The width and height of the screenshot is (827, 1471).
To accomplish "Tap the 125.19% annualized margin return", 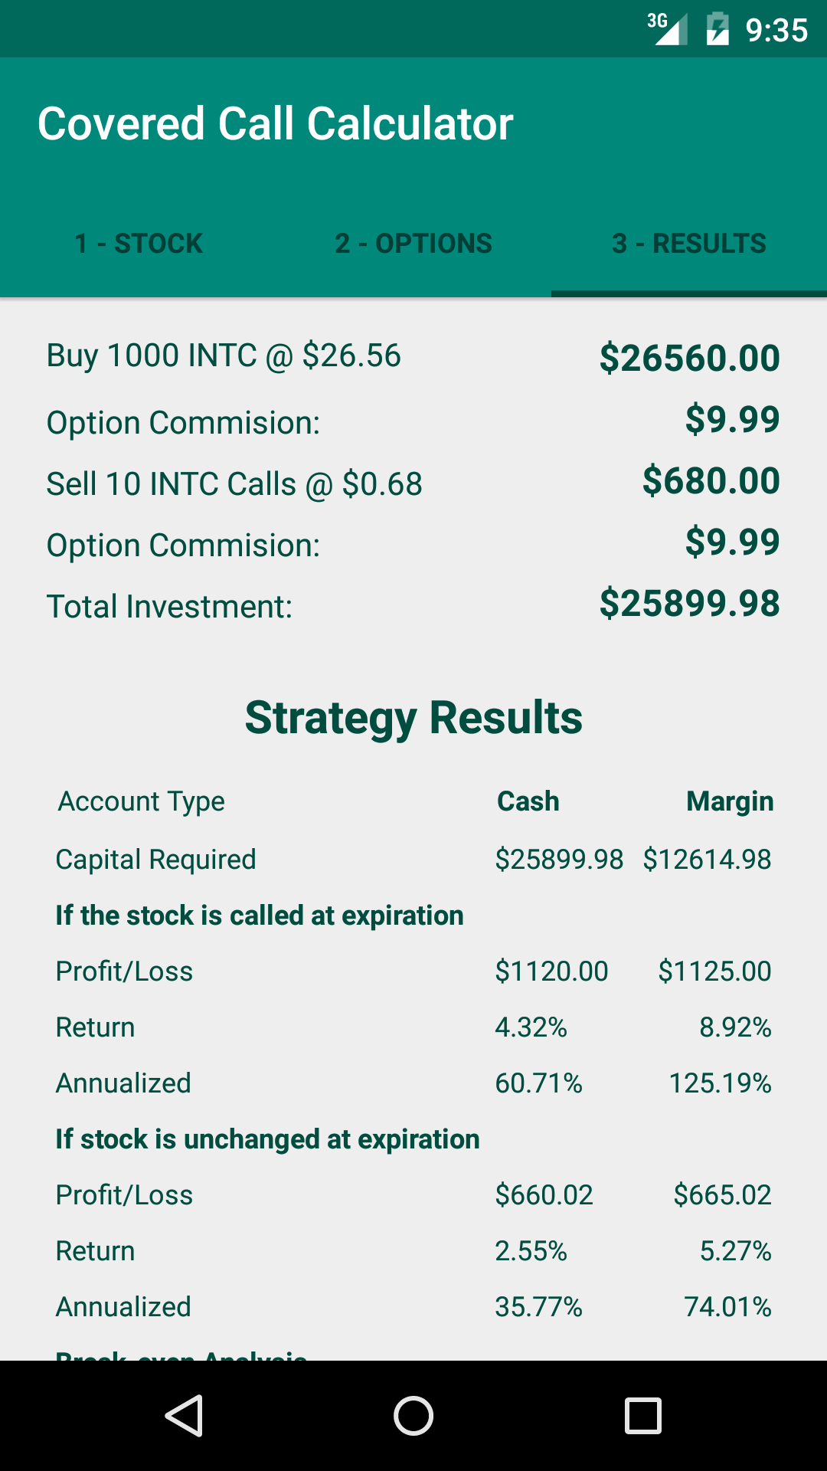I will (720, 1083).
